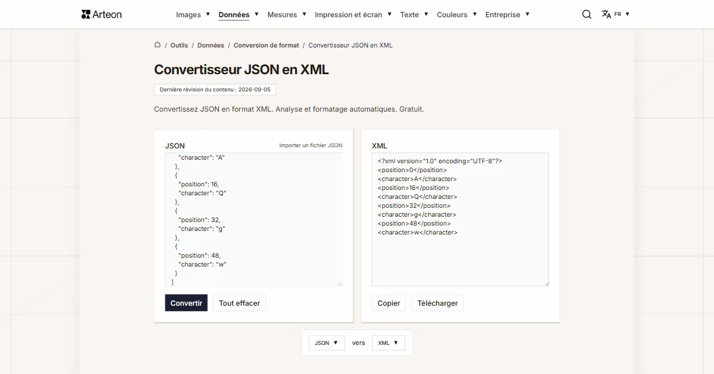
Task: Click the XML textarea resize handle
Action: tap(546, 284)
